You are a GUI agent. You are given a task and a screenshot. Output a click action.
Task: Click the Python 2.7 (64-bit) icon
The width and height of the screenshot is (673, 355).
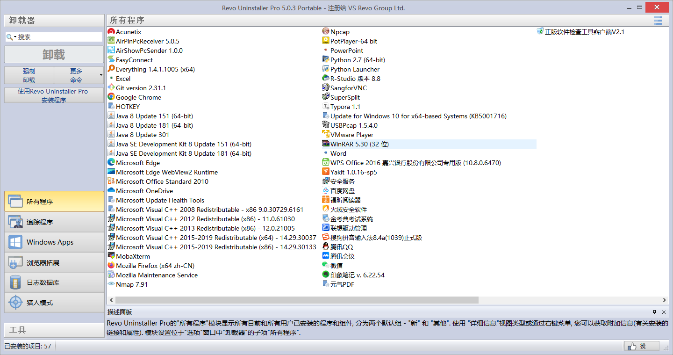(326, 60)
